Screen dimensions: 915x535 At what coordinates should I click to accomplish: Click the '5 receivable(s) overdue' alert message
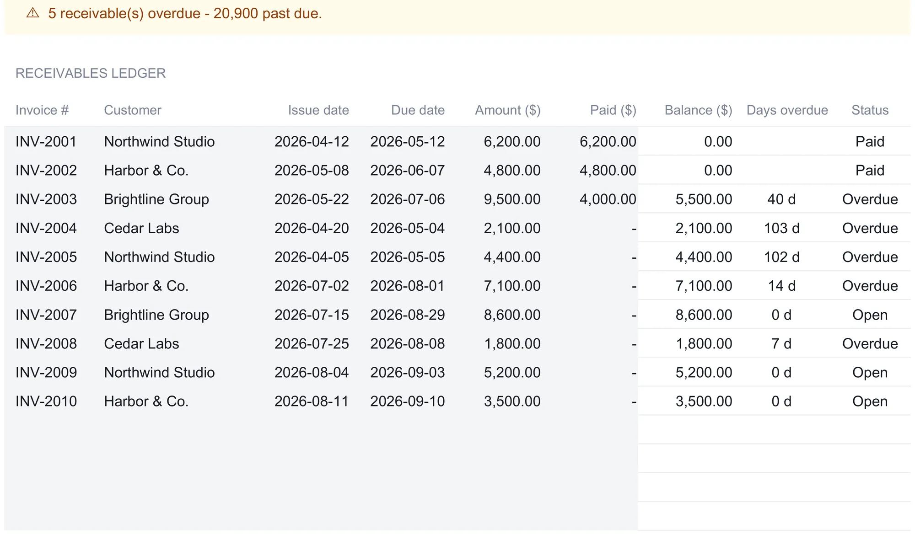[x=185, y=13]
